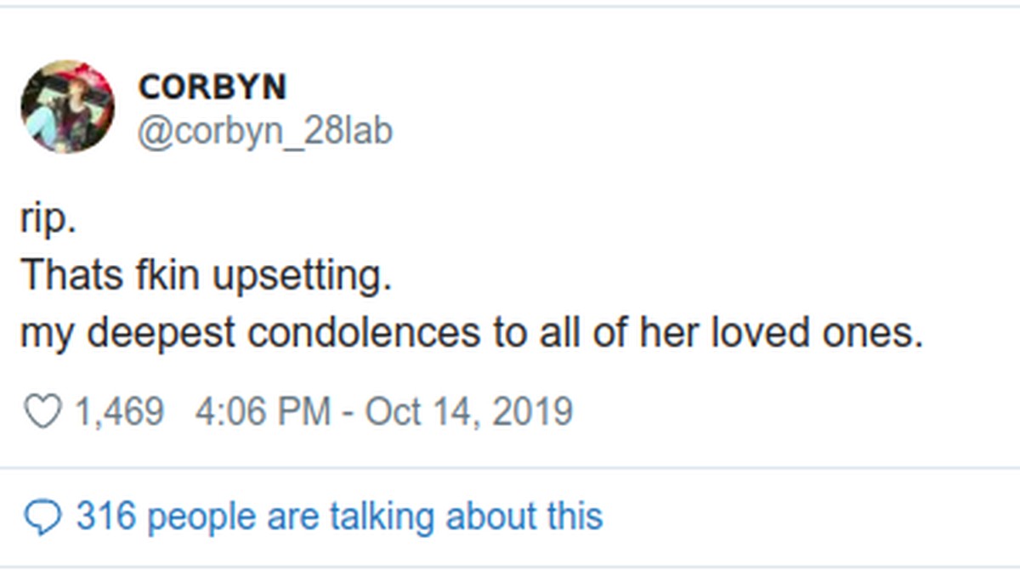Click the 1,469 likes count

pos(119,412)
